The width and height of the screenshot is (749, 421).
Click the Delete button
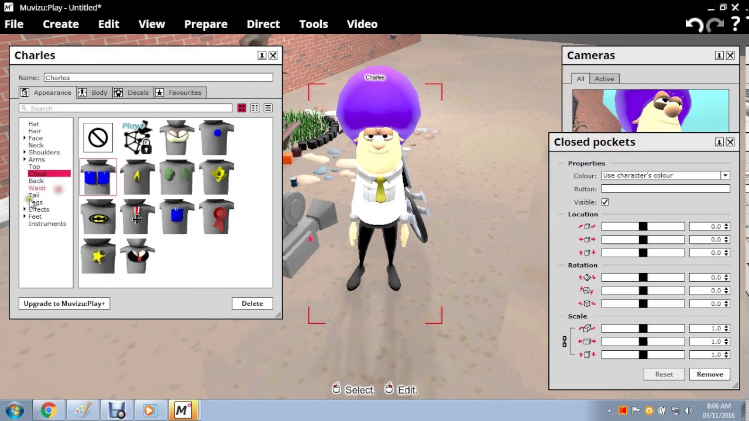click(253, 303)
